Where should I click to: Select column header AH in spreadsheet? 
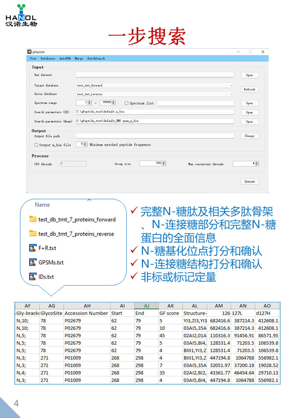[87, 306]
